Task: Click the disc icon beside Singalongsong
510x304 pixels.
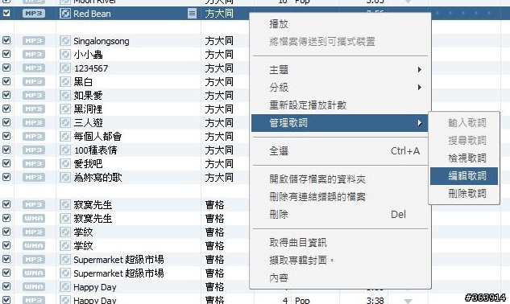Action: (65, 40)
